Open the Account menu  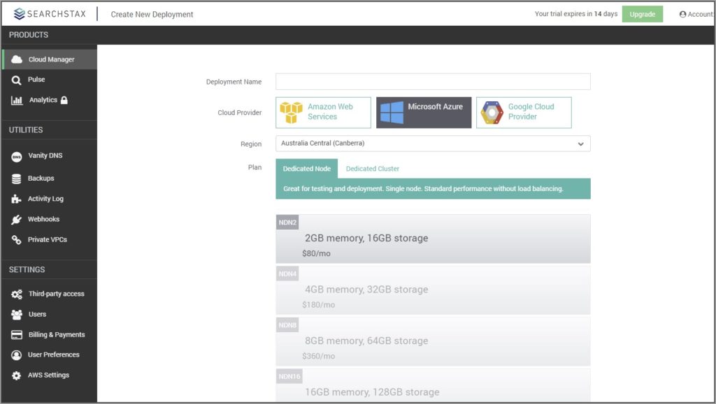(x=695, y=14)
